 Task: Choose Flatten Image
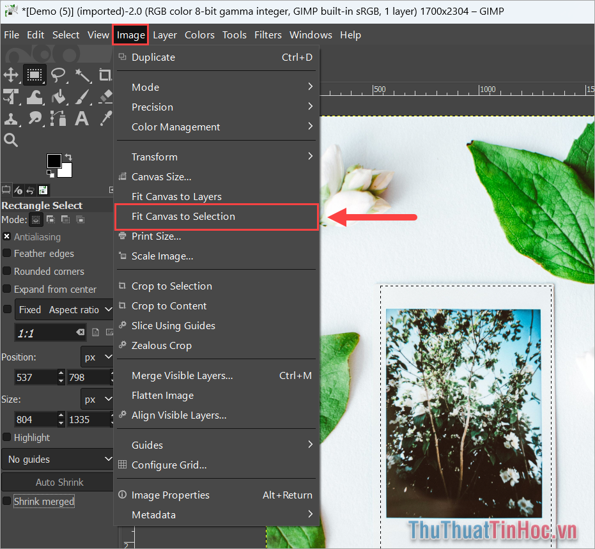[216, 396]
